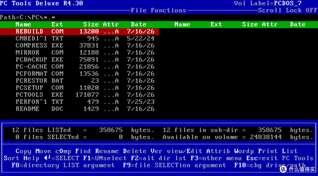Screen dimensions: 318x176
Task: Choose the cOmp compare command
Action: click(x=63, y=151)
